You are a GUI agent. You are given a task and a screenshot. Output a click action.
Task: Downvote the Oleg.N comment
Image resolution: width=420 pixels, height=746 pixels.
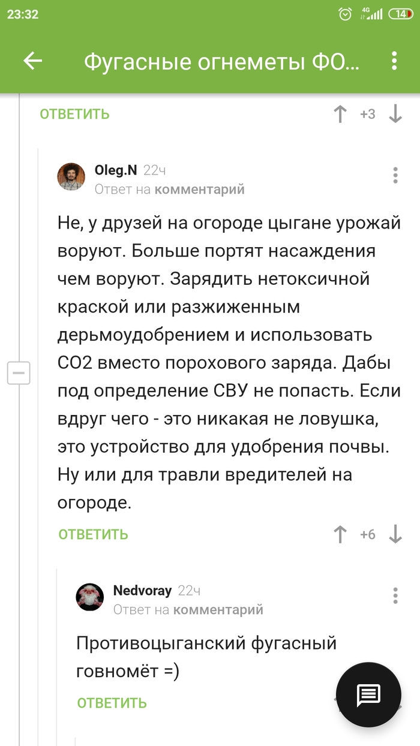(395, 534)
